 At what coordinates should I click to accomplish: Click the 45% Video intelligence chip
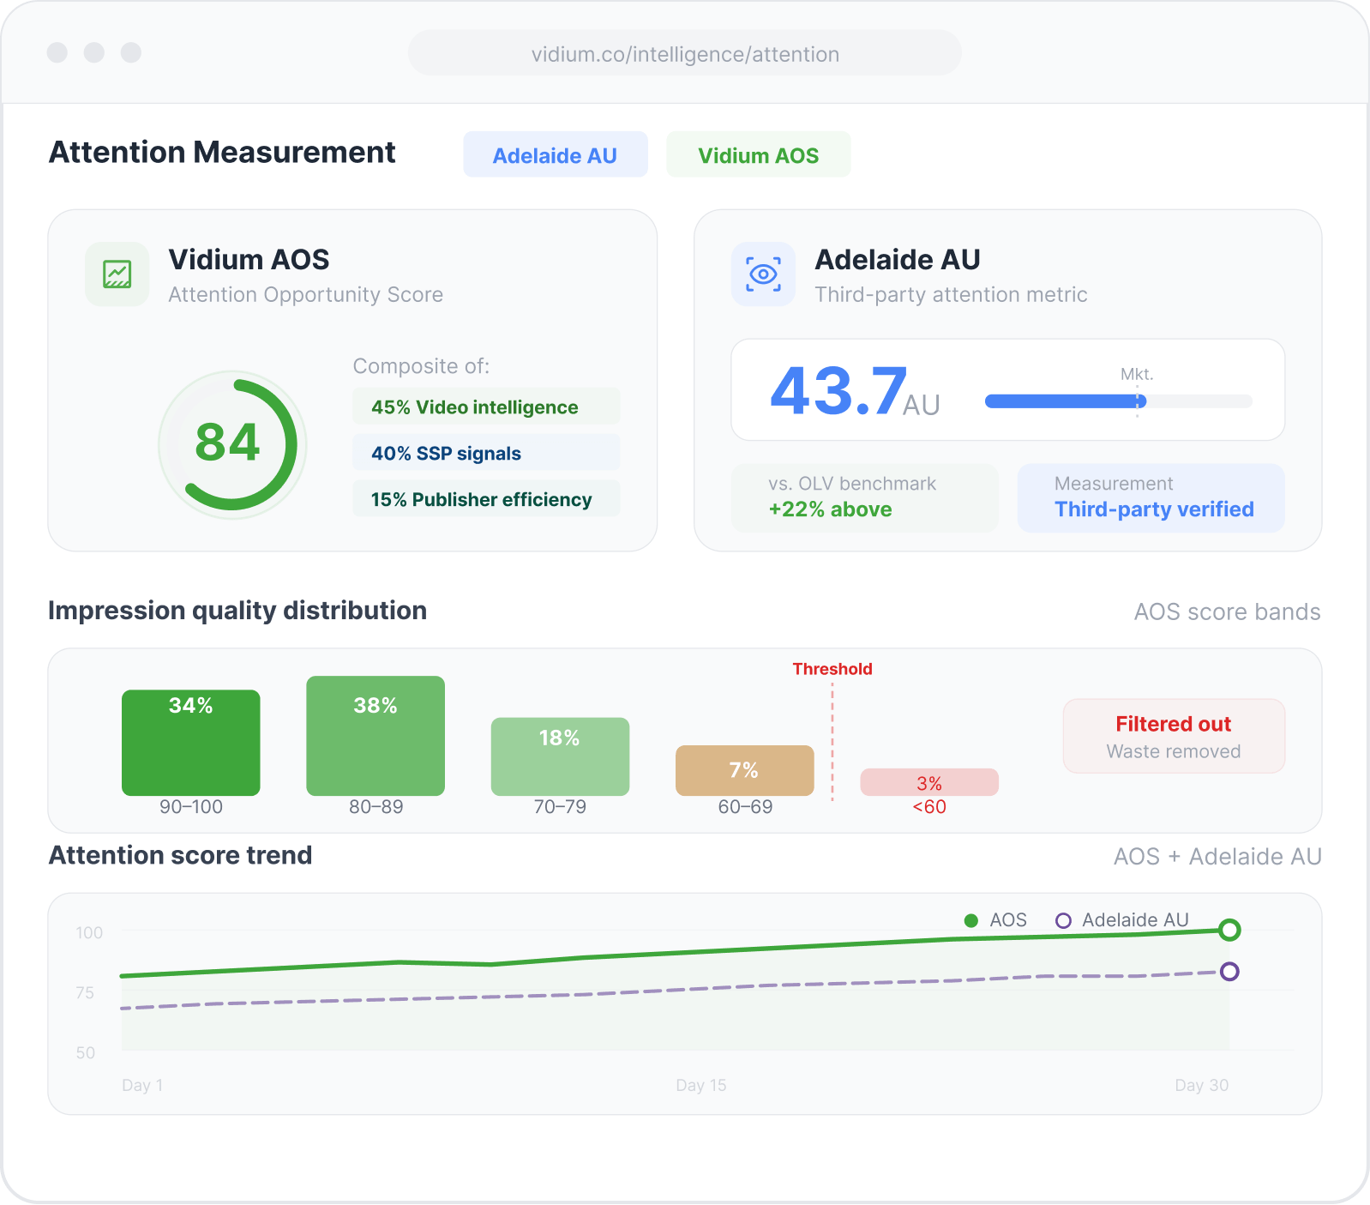(486, 407)
